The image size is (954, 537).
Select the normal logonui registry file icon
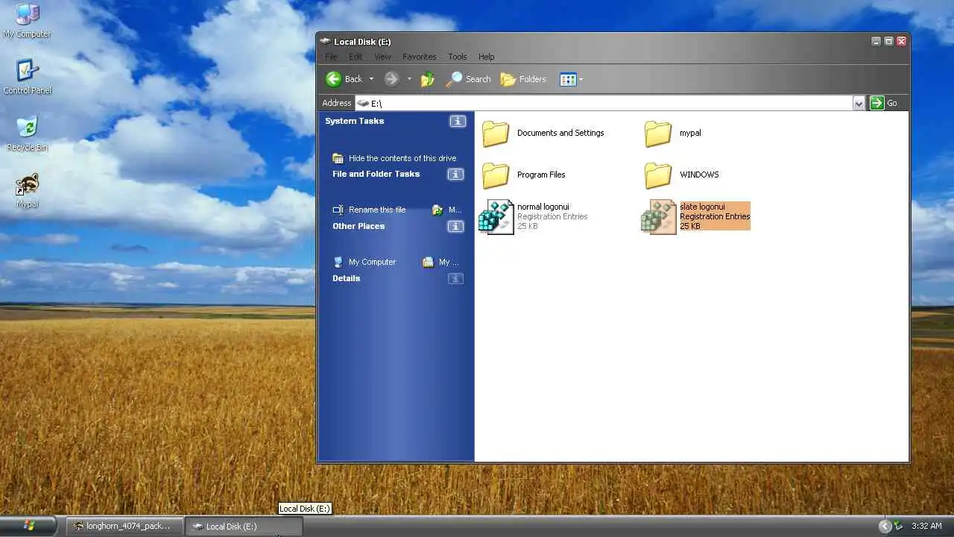click(496, 217)
